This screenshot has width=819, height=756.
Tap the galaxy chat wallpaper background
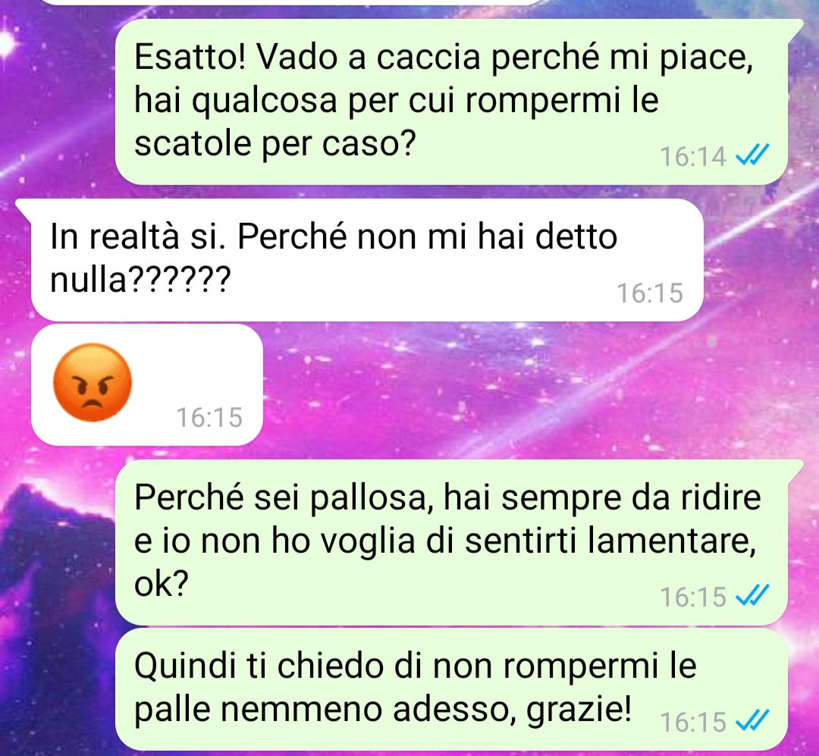click(x=522, y=392)
